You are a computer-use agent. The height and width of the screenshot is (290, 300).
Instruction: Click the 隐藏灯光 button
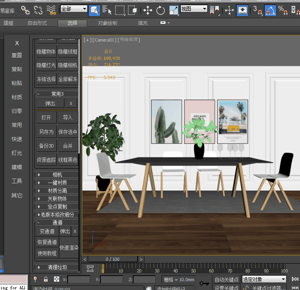pos(46,65)
